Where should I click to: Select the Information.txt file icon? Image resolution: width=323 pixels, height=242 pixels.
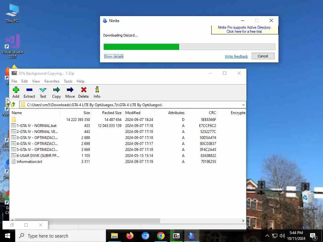(14, 162)
